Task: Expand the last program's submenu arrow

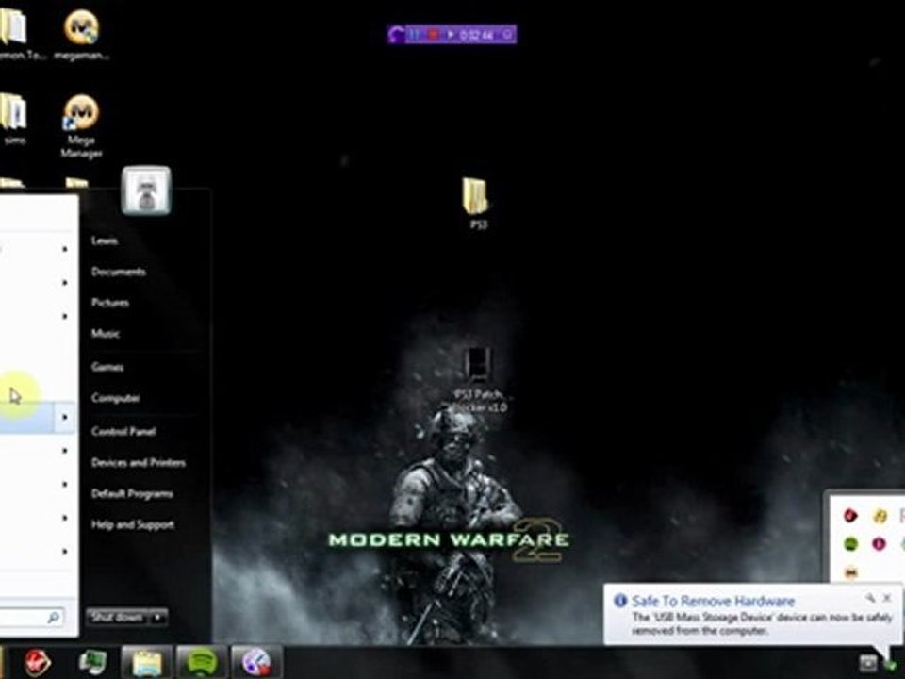Action: (x=65, y=552)
